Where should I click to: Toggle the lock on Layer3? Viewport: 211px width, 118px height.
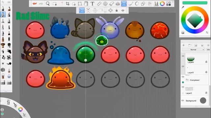click(206, 92)
